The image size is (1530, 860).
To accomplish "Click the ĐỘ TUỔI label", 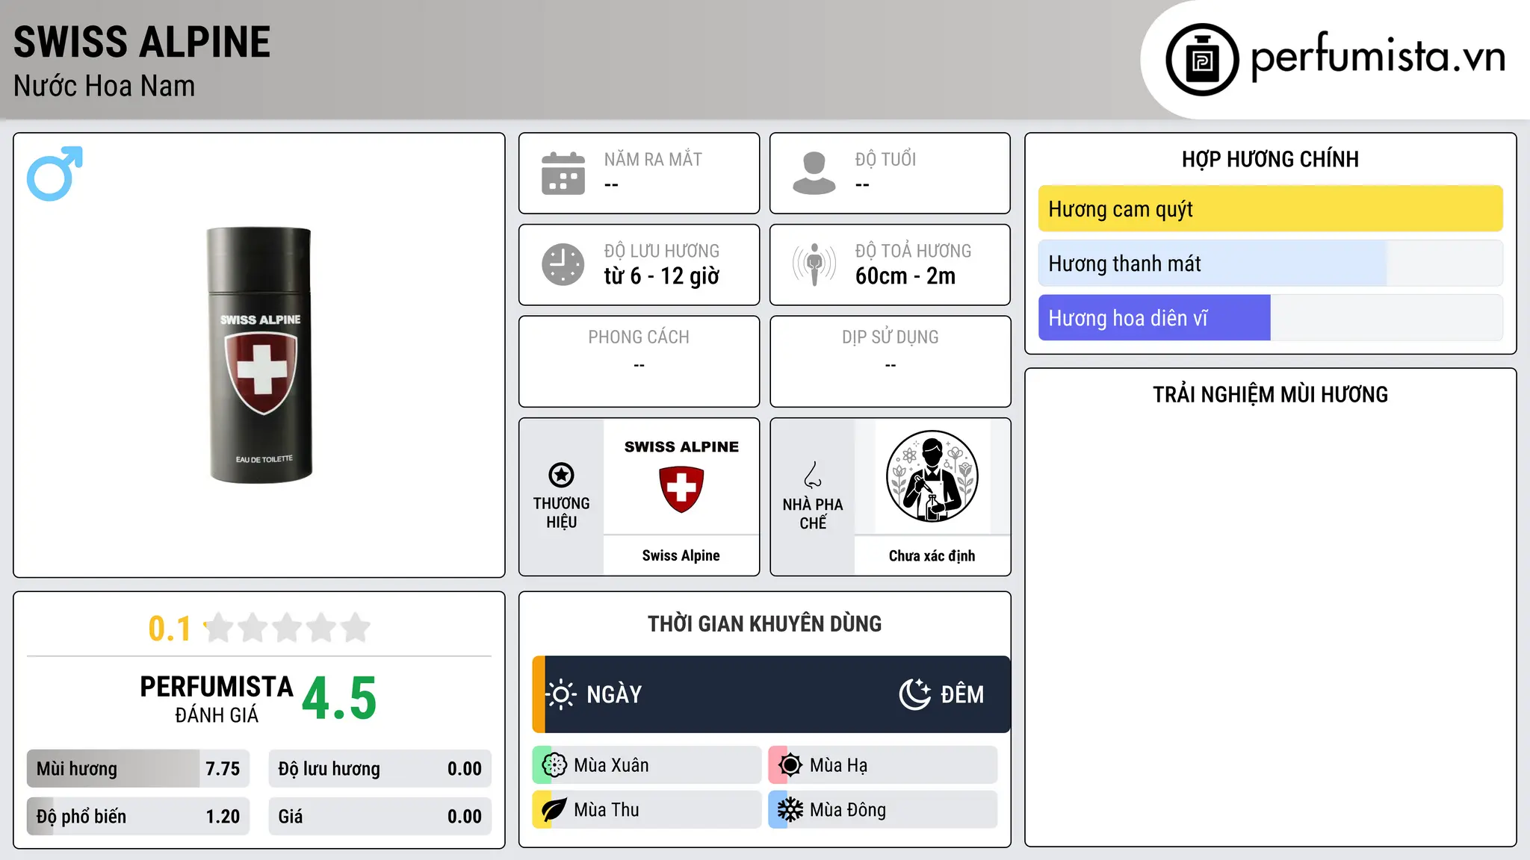I will point(885,159).
